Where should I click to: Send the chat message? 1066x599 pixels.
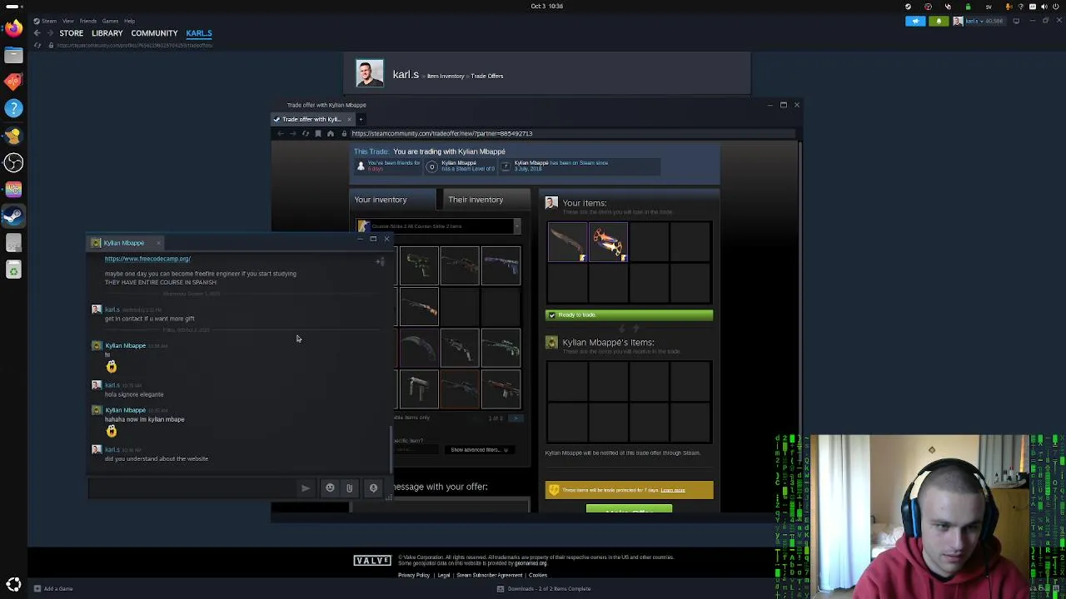point(305,488)
